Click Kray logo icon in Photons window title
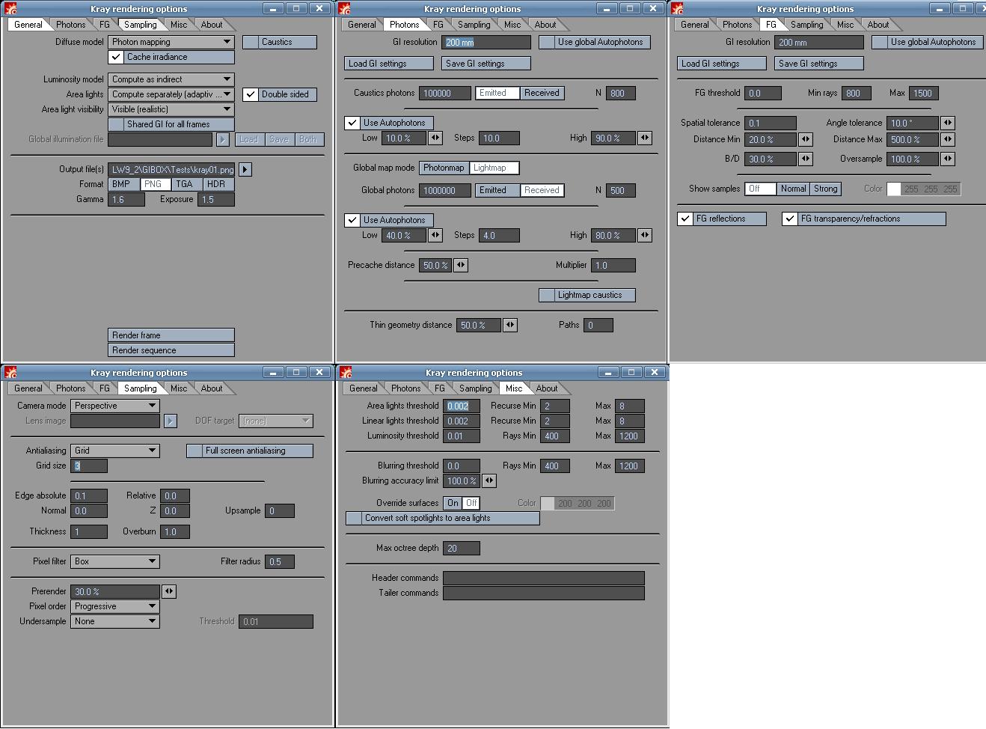 coord(344,8)
